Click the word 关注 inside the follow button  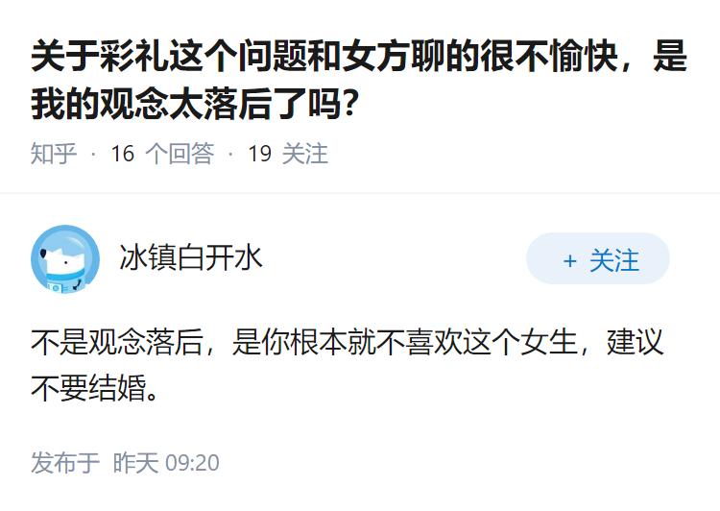point(613,260)
